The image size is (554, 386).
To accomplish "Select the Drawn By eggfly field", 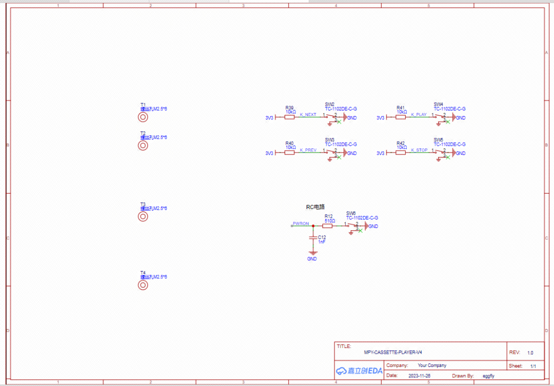I will click(488, 376).
